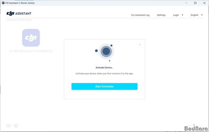Click the DJI SDR Transmission Transmitter(TX) label
The height and width of the screenshot is (132, 209).
(31, 51)
